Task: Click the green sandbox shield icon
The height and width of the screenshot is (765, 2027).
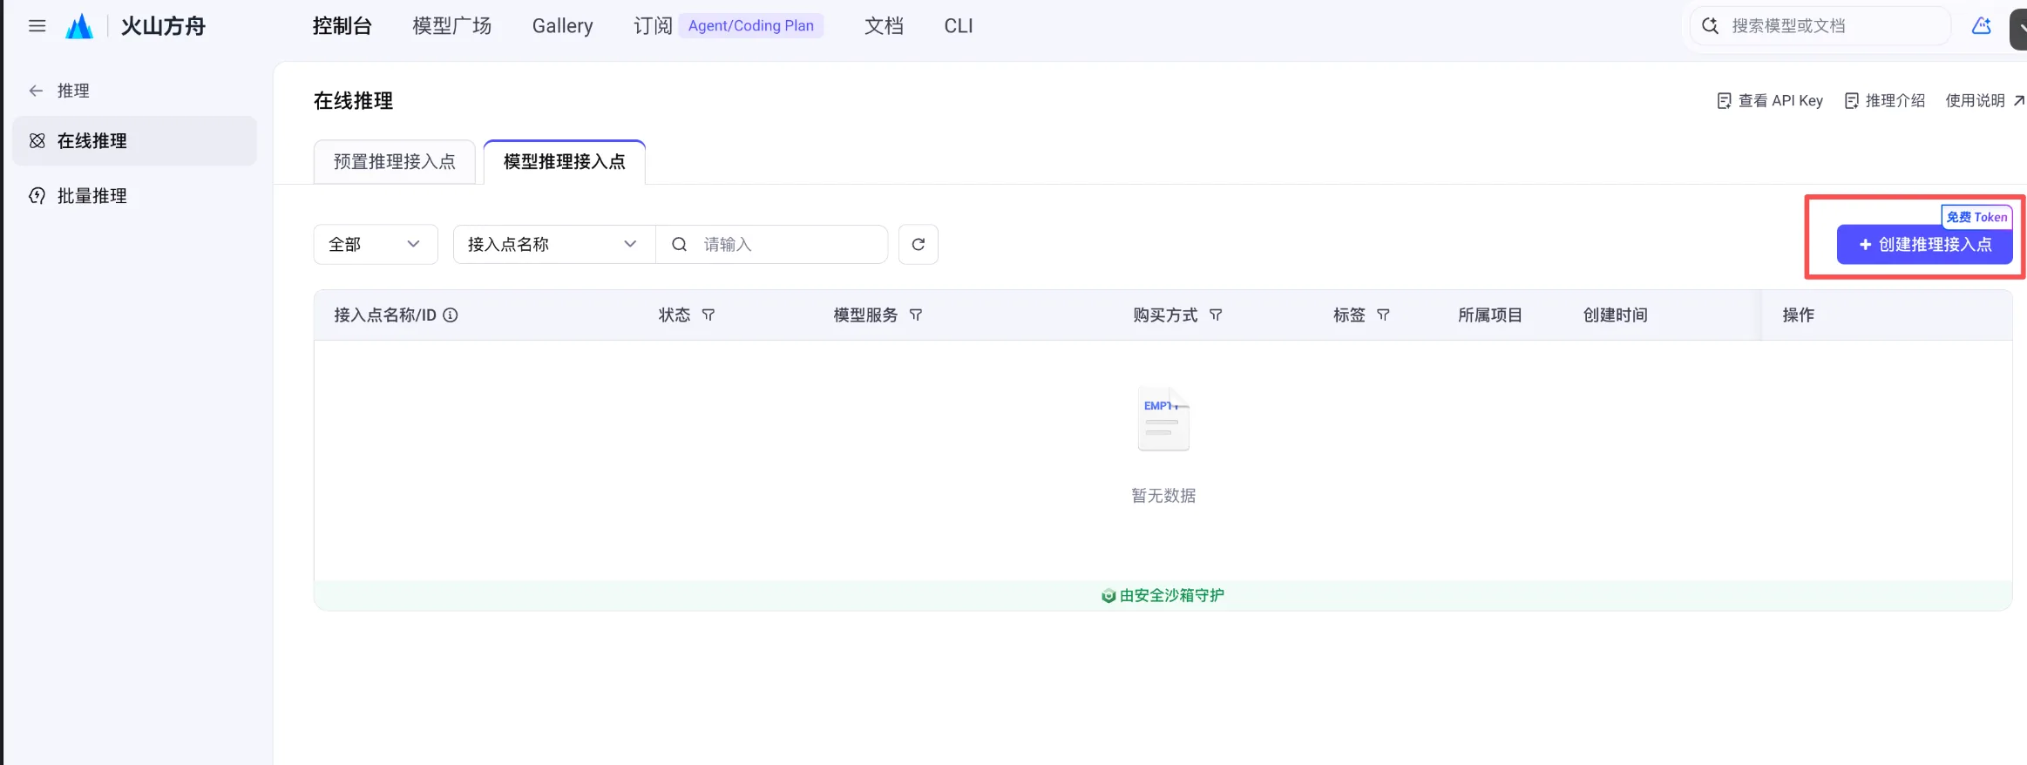Action: click(1108, 596)
